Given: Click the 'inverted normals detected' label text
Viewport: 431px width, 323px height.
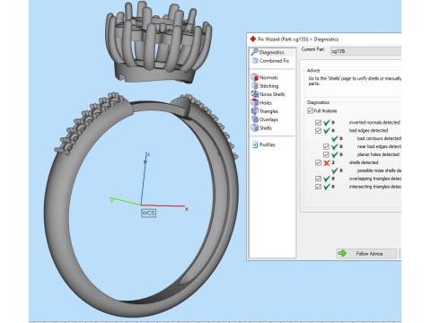Looking at the screenshot, I should click(374, 123).
